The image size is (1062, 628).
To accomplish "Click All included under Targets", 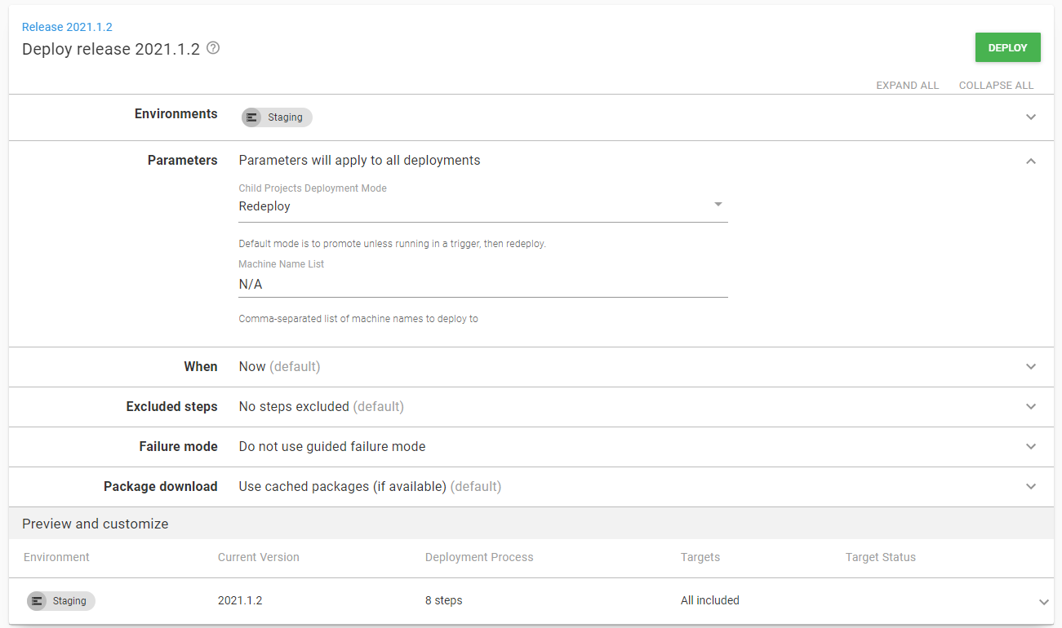I will 709,600.
